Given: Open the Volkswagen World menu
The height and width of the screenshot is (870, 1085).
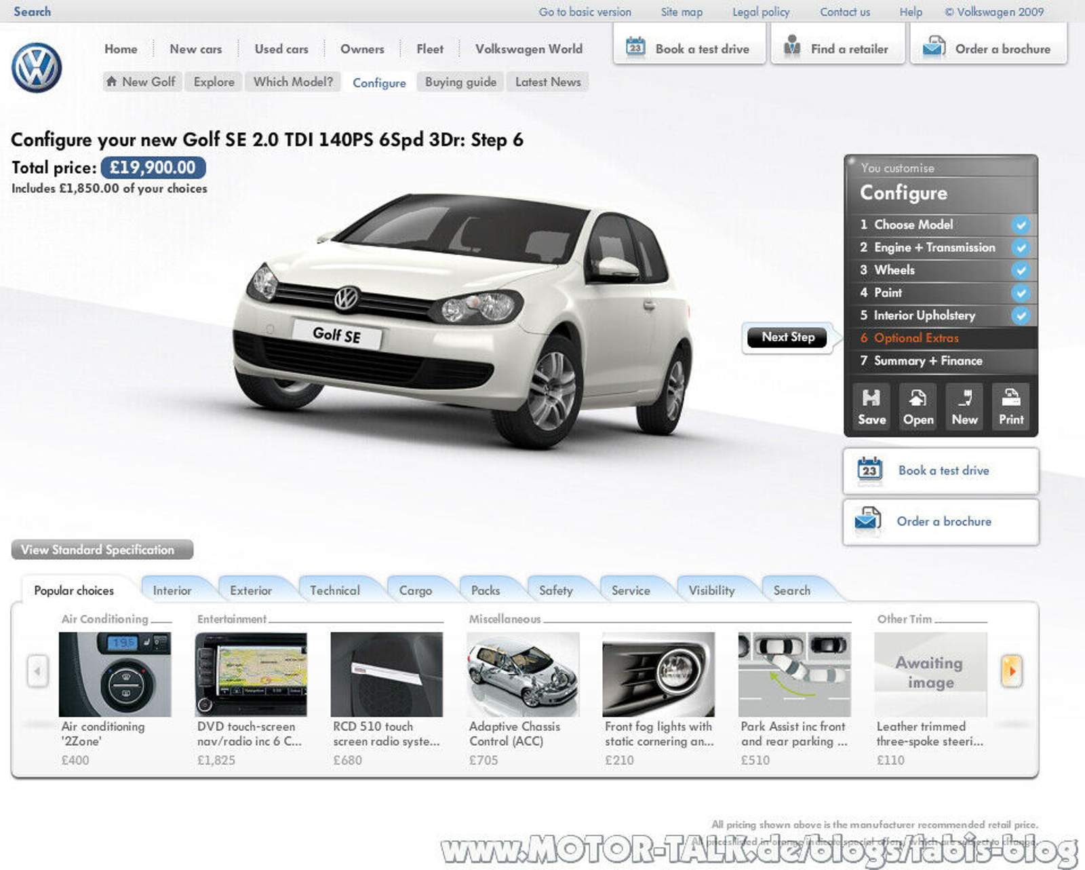Looking at the screenshot, I should pos(529,49).
